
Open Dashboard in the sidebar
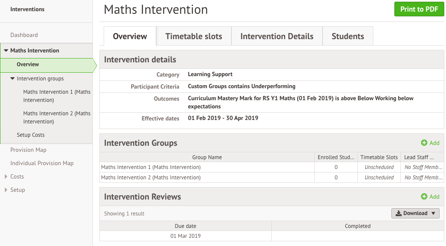coord(24,35)
